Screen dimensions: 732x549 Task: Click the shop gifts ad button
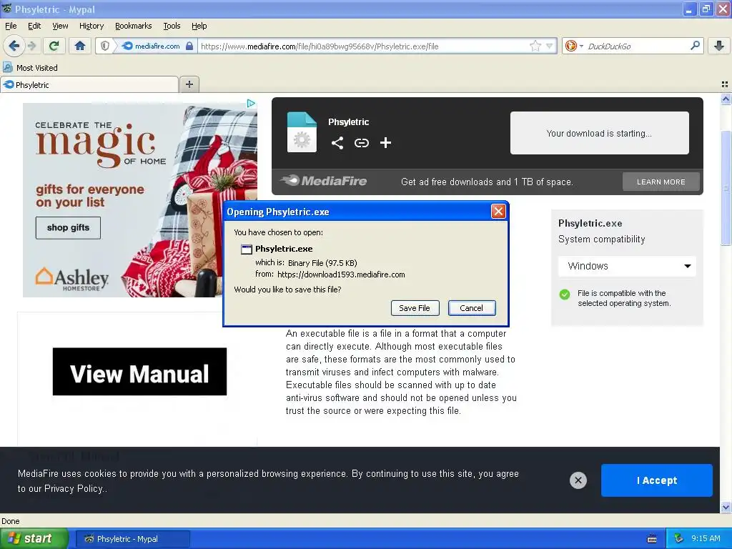[68, 228]
